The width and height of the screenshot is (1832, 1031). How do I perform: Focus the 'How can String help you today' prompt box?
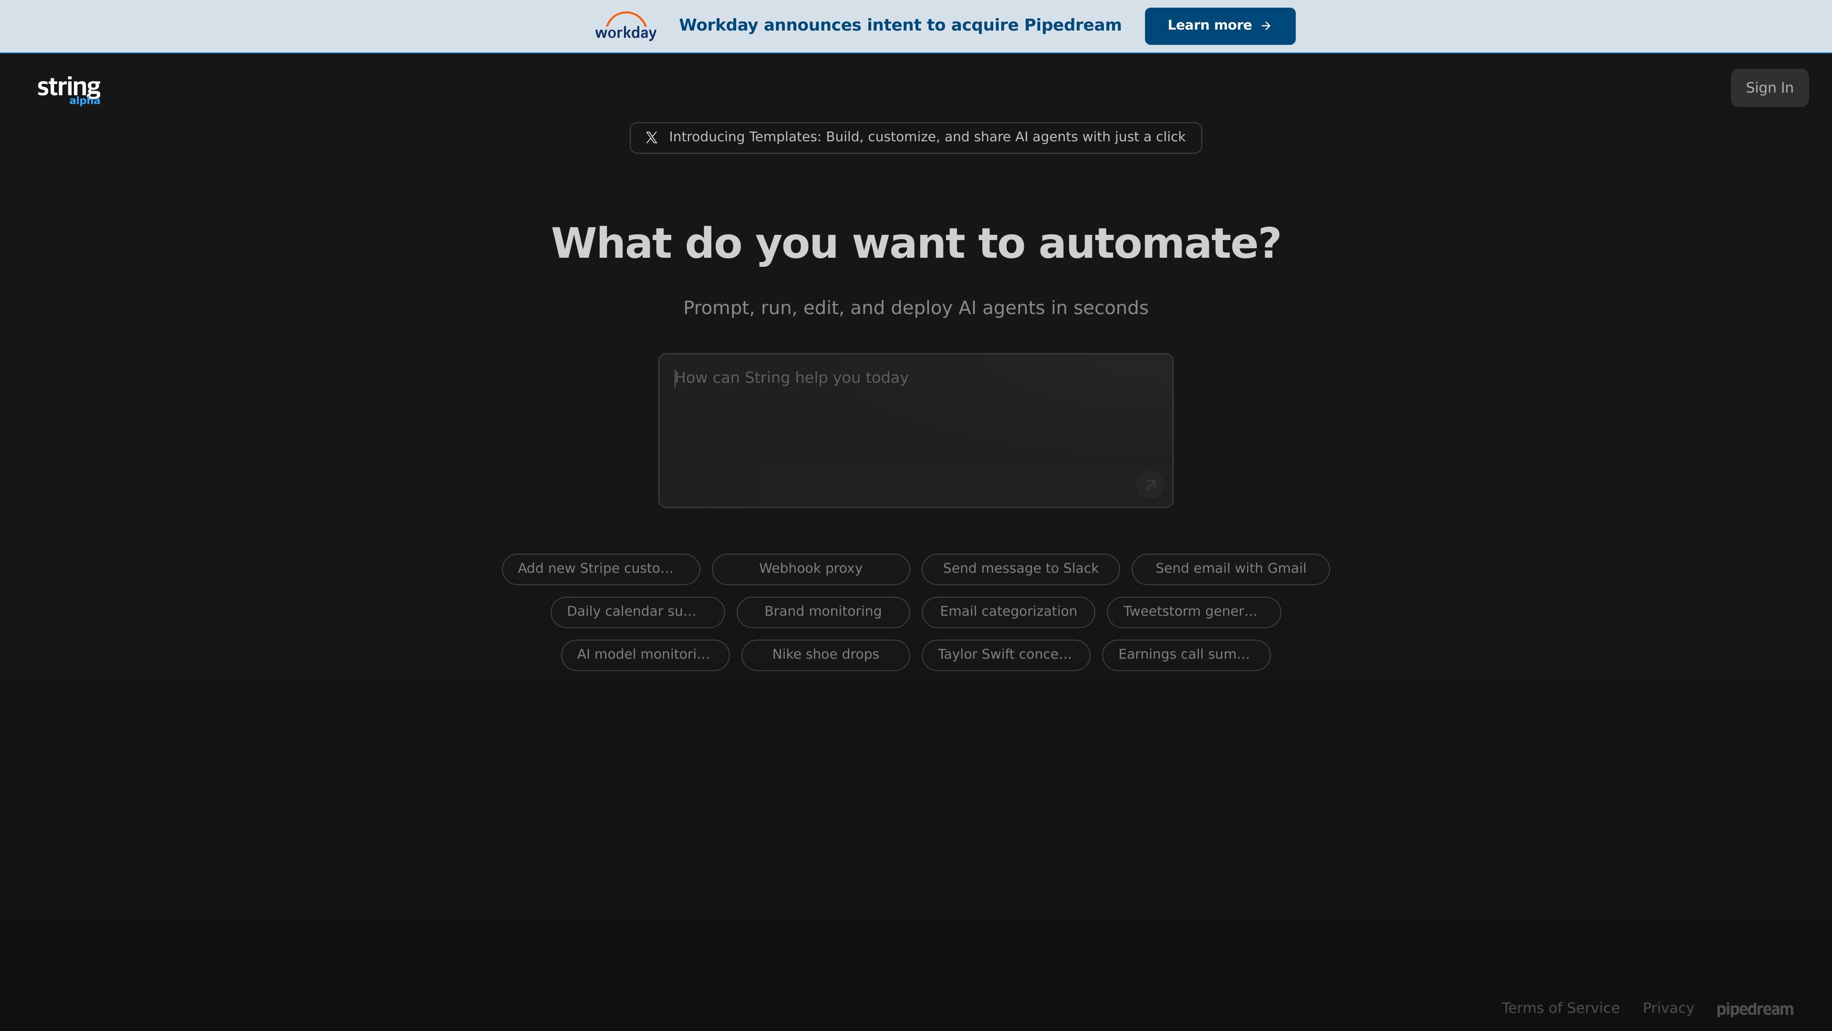click(x=916, y=431)
